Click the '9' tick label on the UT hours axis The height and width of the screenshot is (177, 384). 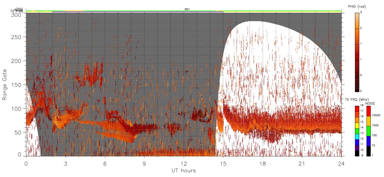144,164
